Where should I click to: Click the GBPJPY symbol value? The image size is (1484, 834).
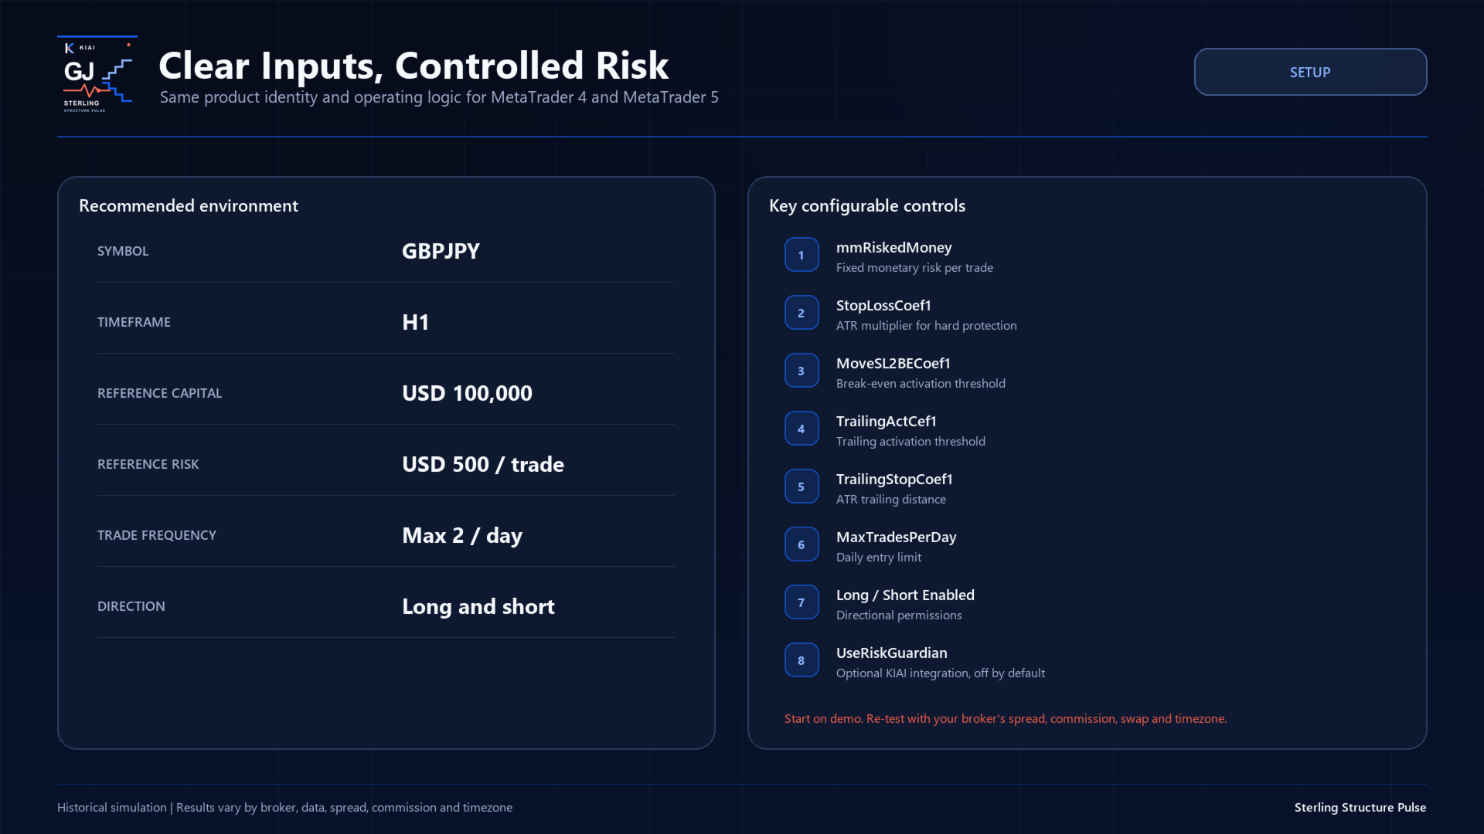click(441, 251)
